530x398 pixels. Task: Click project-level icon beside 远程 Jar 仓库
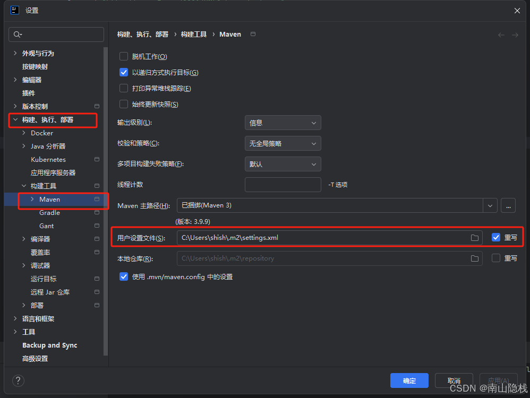(x=97, y=292)
